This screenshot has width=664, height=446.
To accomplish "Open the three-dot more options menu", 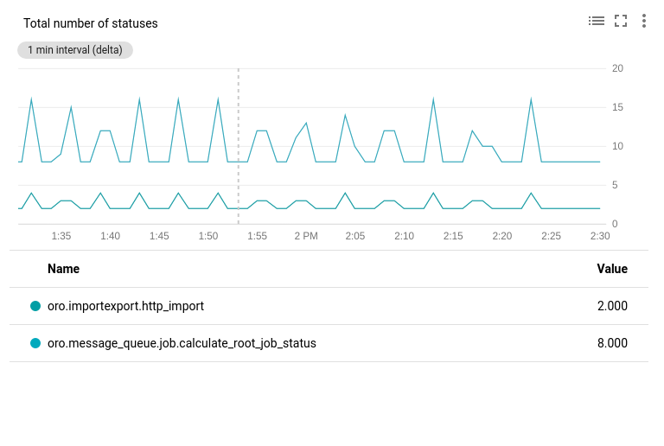I will pos(643,21).
